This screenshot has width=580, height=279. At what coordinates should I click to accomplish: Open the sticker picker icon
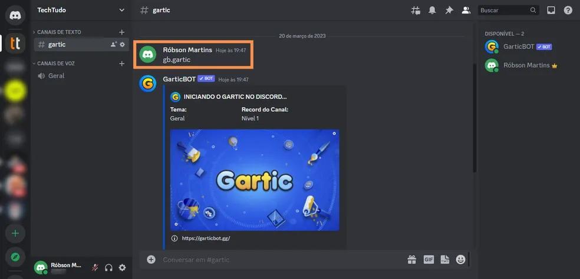coord(444,260)
